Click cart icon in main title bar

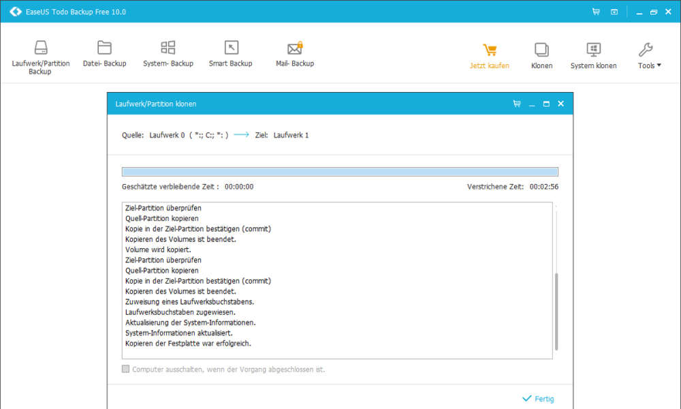[x=596, y=12]
